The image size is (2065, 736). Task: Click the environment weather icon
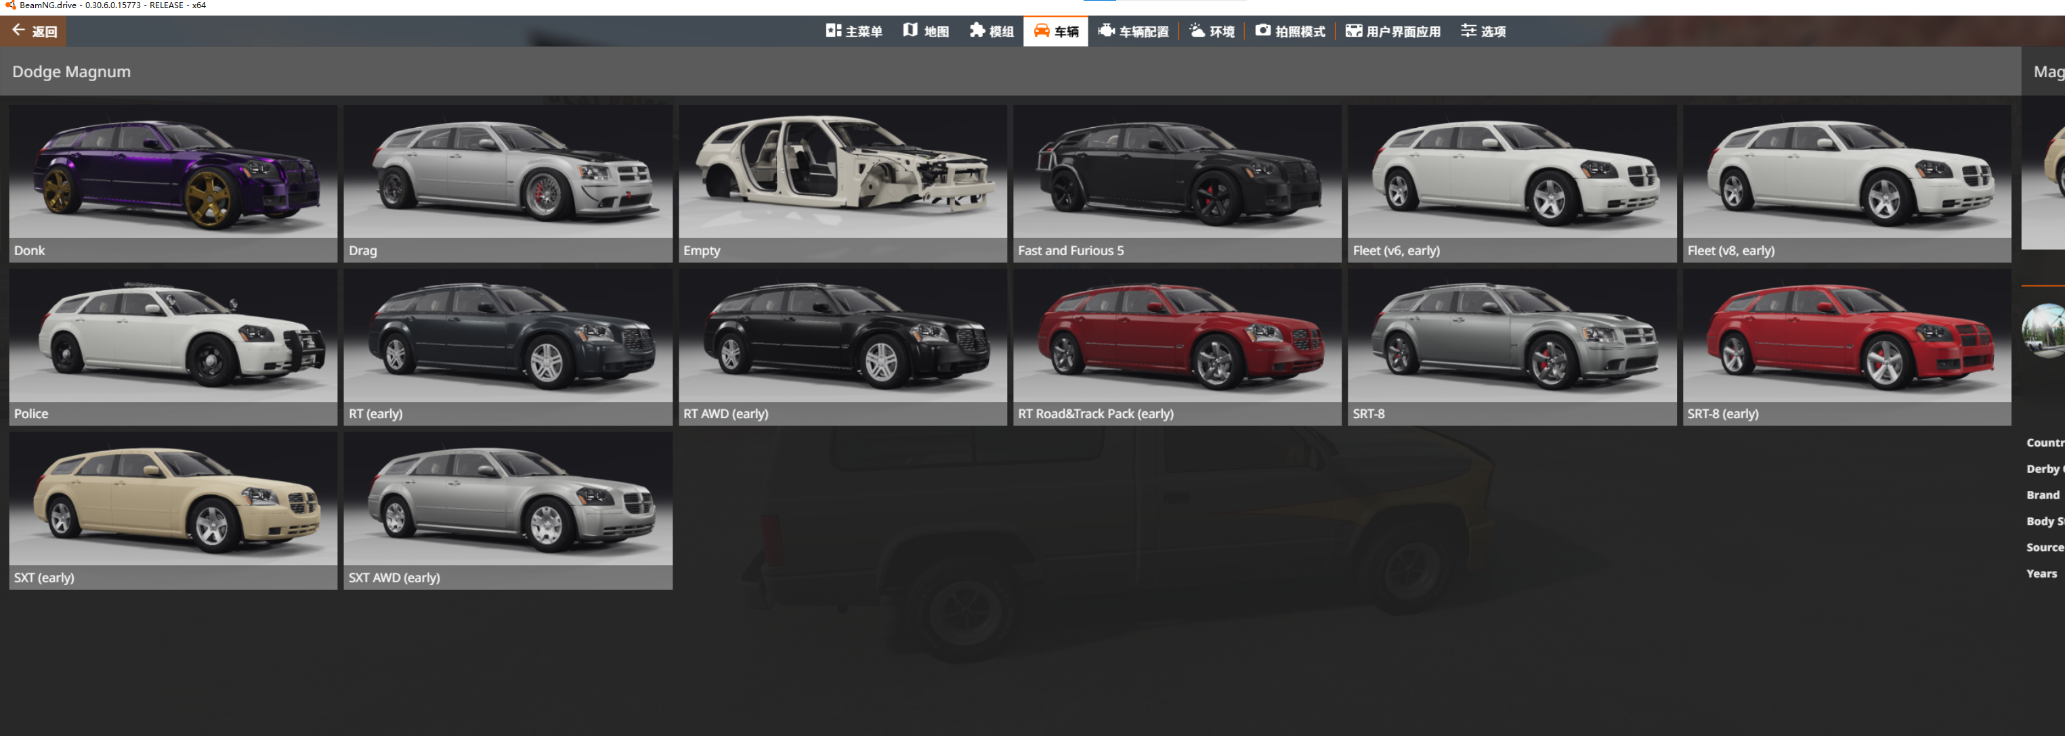[1197, 30]
